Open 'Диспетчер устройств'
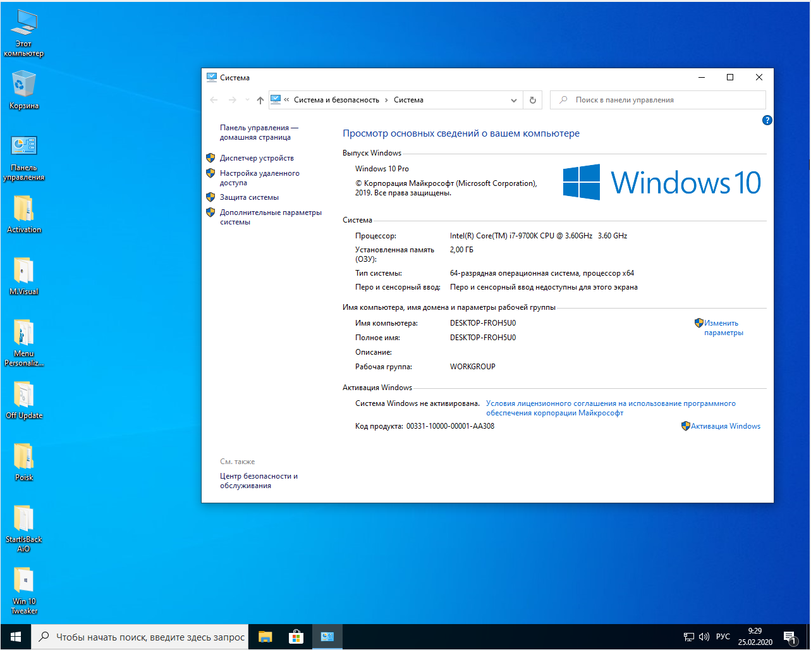The width and height of the screenshot is (811, 650). point(257,158)
